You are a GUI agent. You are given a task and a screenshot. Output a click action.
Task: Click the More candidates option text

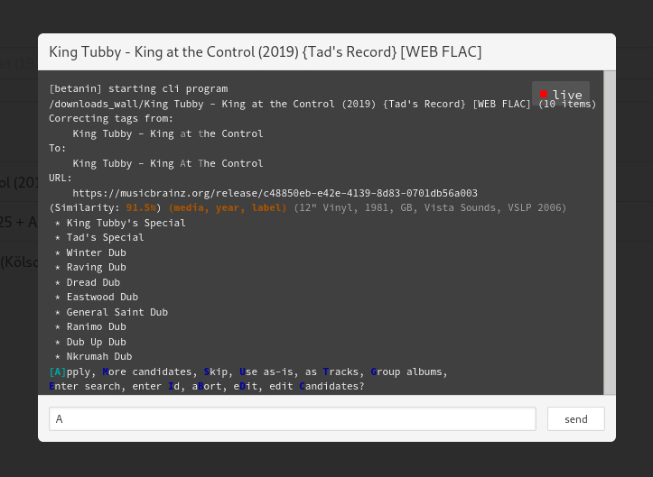pyautogui.click(x=147, y=372)
